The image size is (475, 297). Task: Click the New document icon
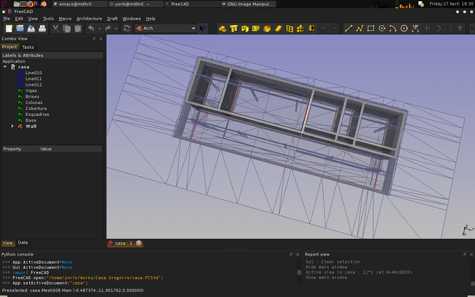(x=9, y=28)
